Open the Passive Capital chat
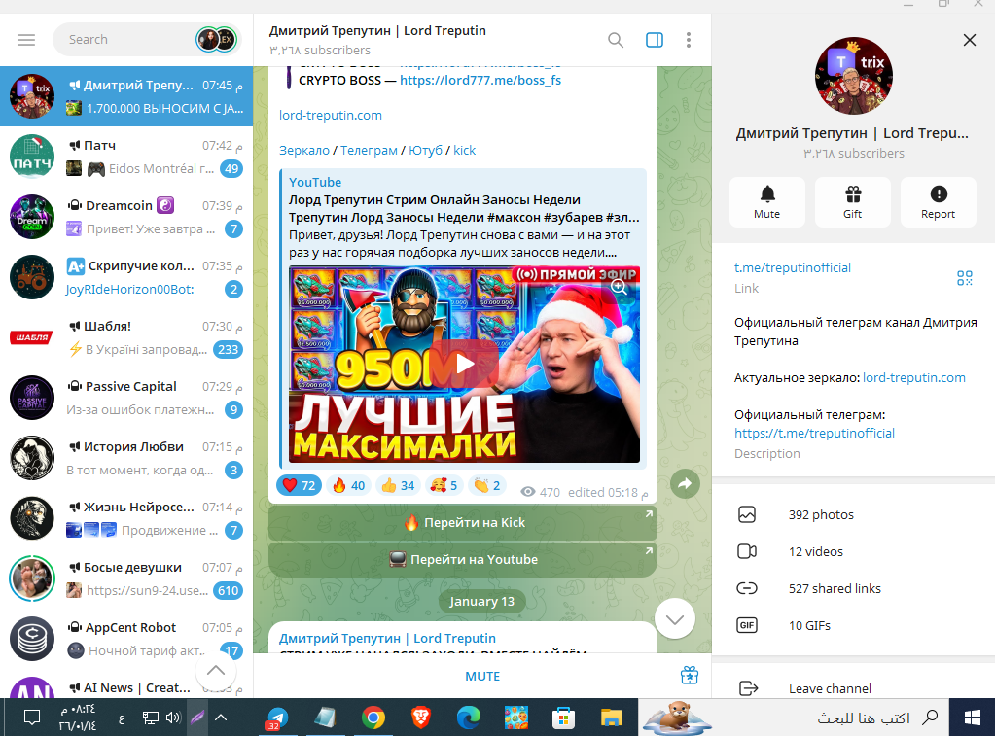Screen dimensions: 995x736 [x=126, y=398]
